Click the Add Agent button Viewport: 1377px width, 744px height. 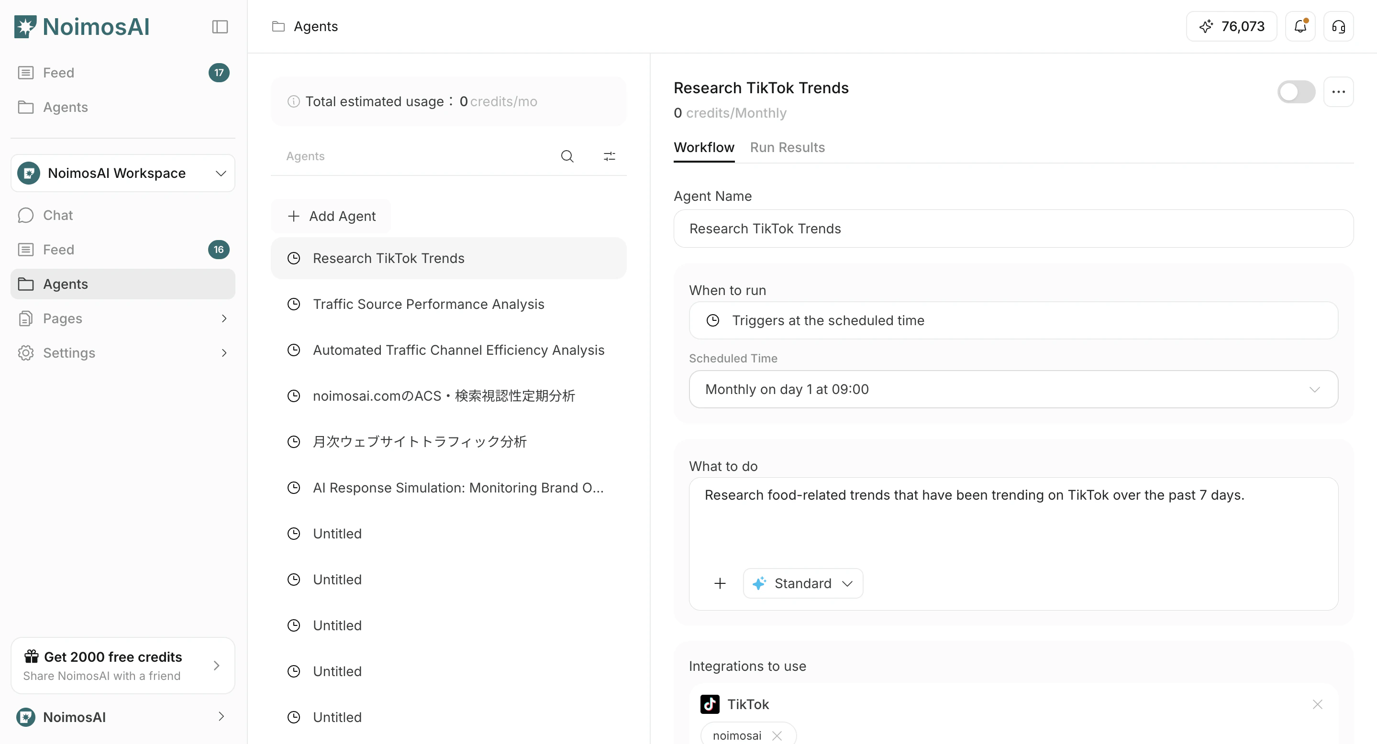point(332,216)
